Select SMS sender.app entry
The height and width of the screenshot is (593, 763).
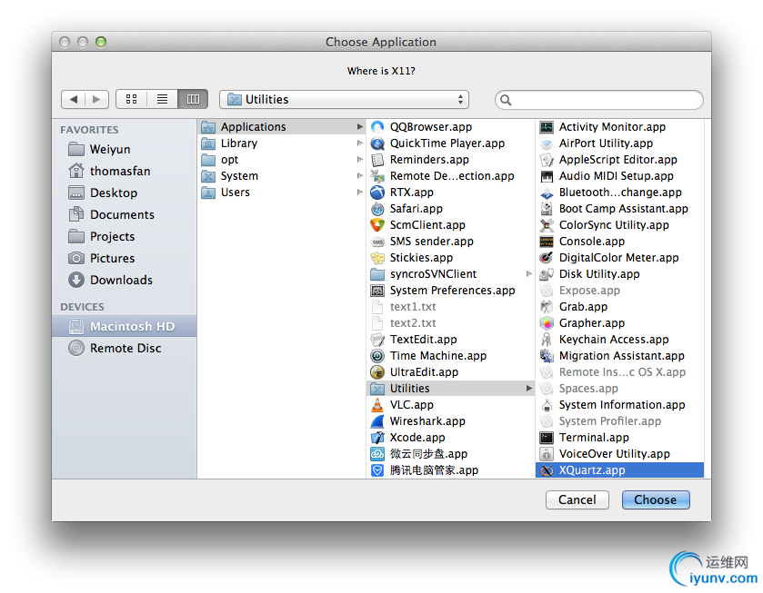point(450,241)
